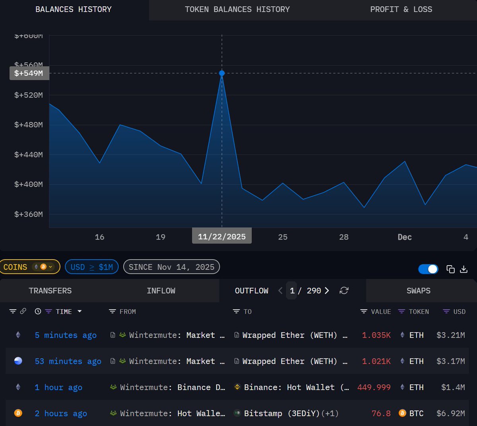Open the TIME column sort dropdown
Image resolution: width=477 pixels, height=426 pixels.
(x=79, y=311)
